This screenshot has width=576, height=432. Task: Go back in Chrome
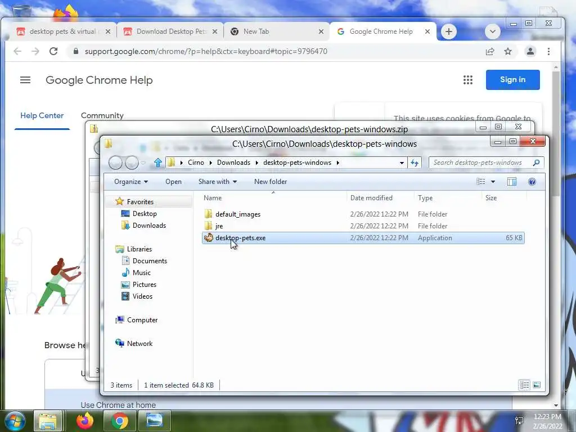pyautogui.click(x=17, y=51)
